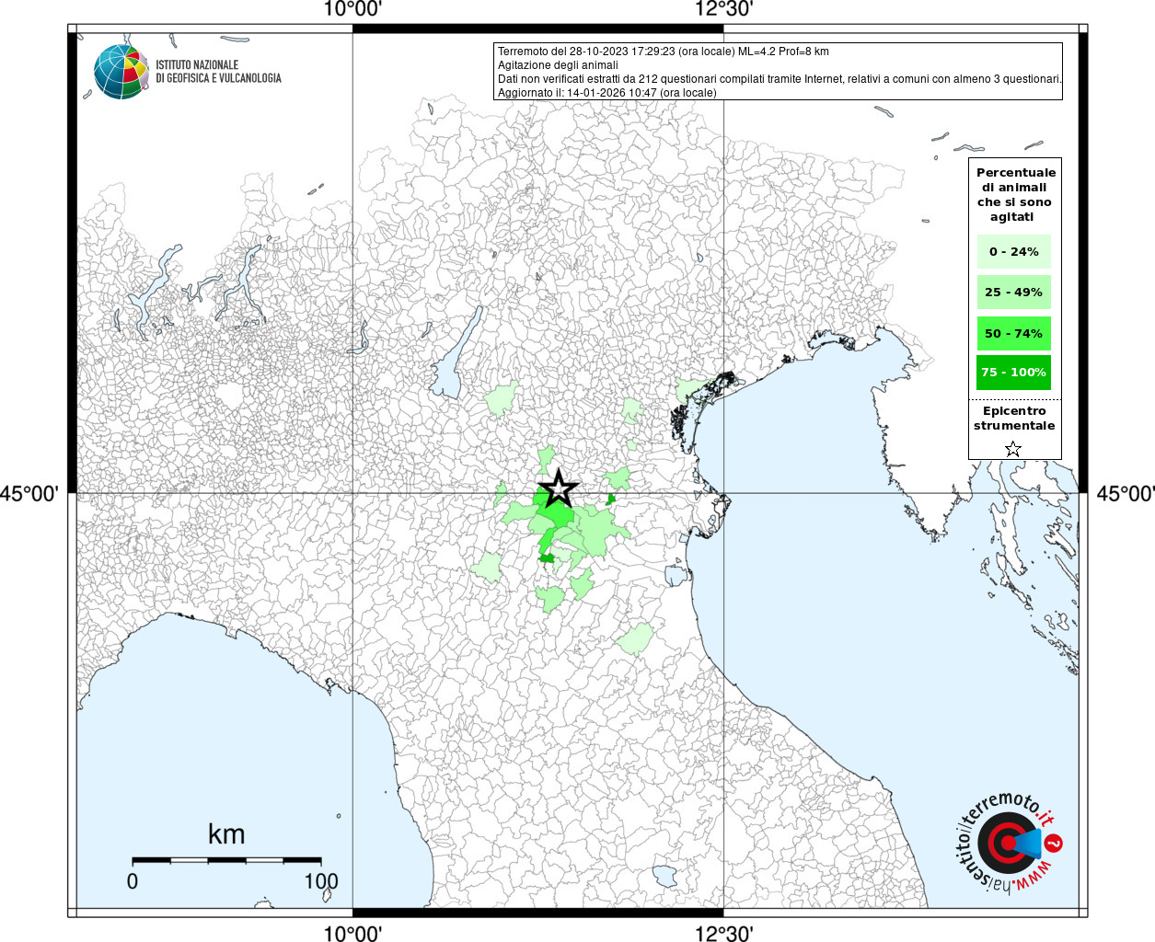1155x942 pixels.
Task: Select the 75 - 100% legend swatch
Action: coord(1013,372)
